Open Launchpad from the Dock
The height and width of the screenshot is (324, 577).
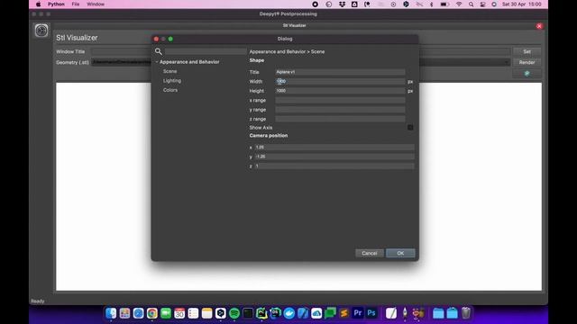(x=124, y=313)
